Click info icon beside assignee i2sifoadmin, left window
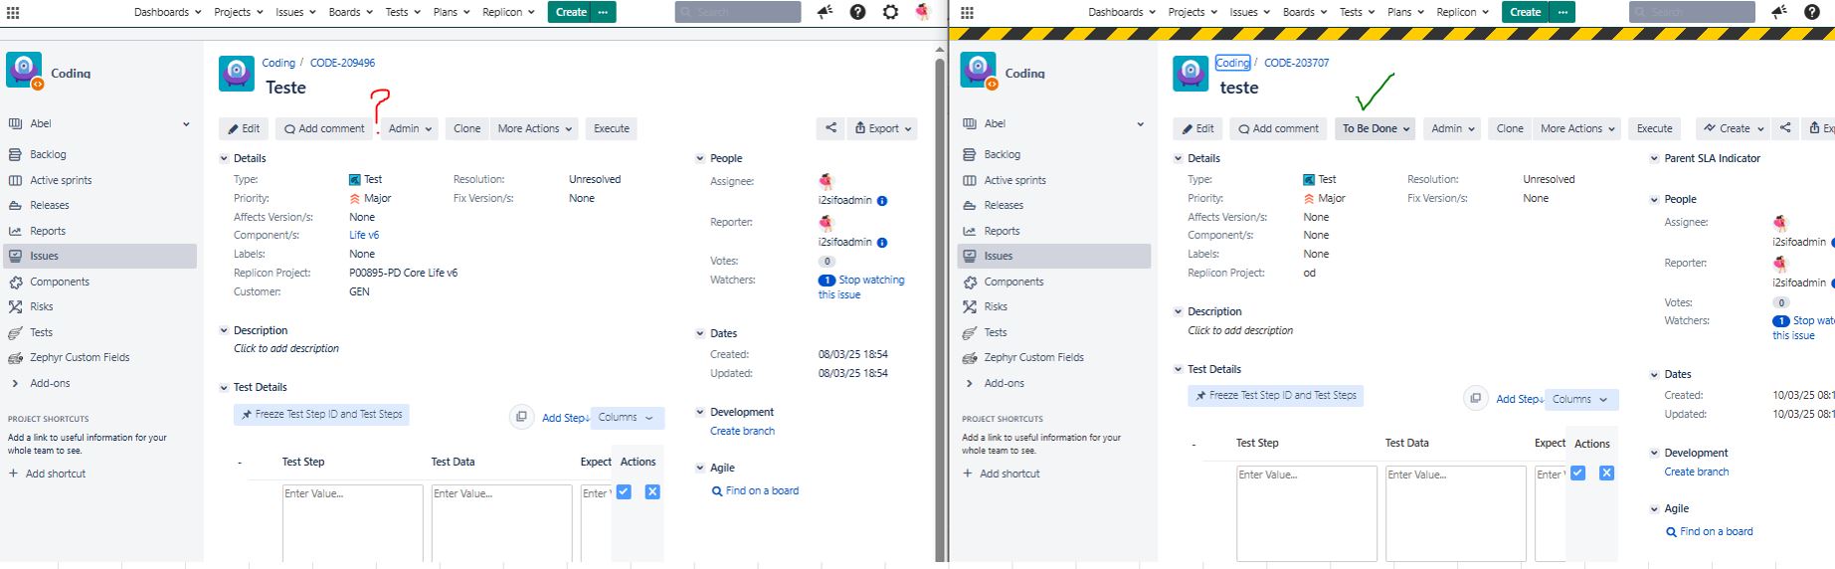Viewport: 1835px width, 569px height. [x=882, y=200]
